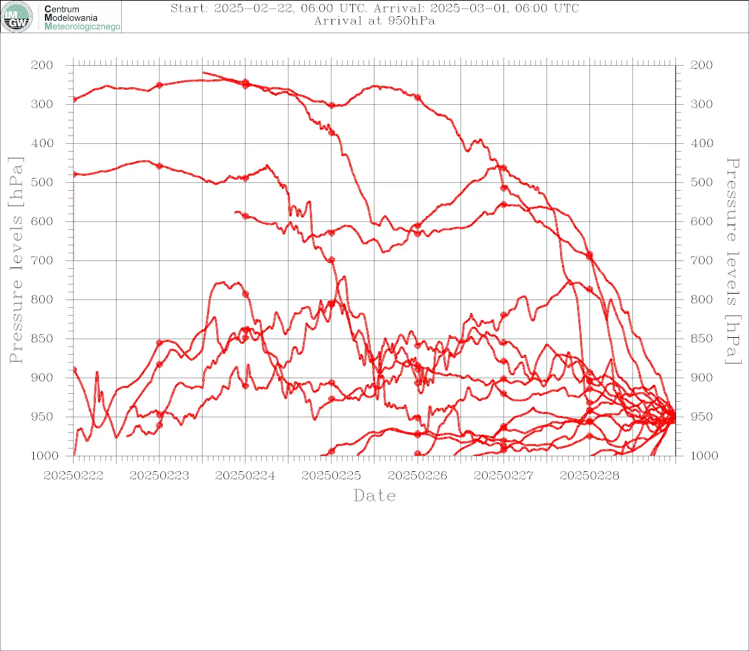749x651 pixels.
Task: Click the left axis 500 tick label
Action: (x=42, y=182)
